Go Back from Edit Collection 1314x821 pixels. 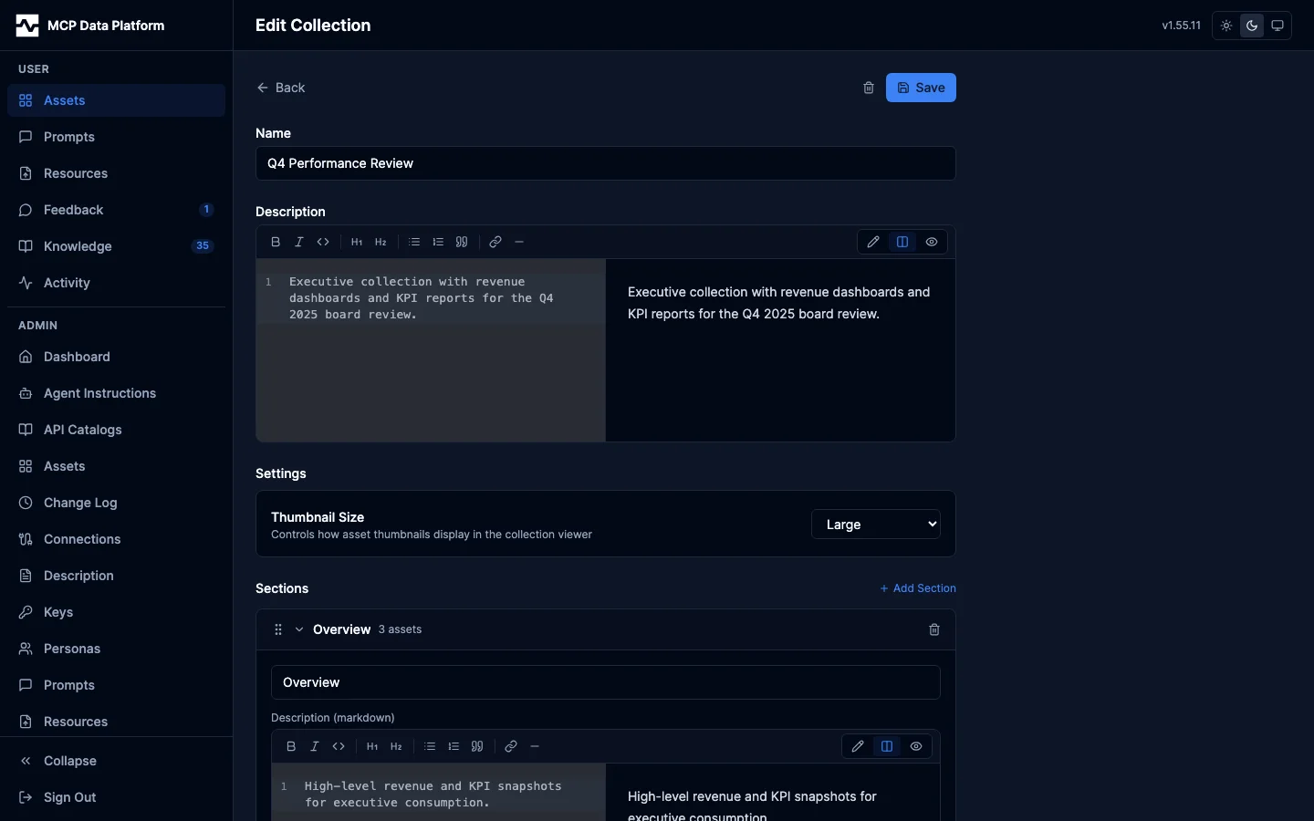click(x=281, y=88)
